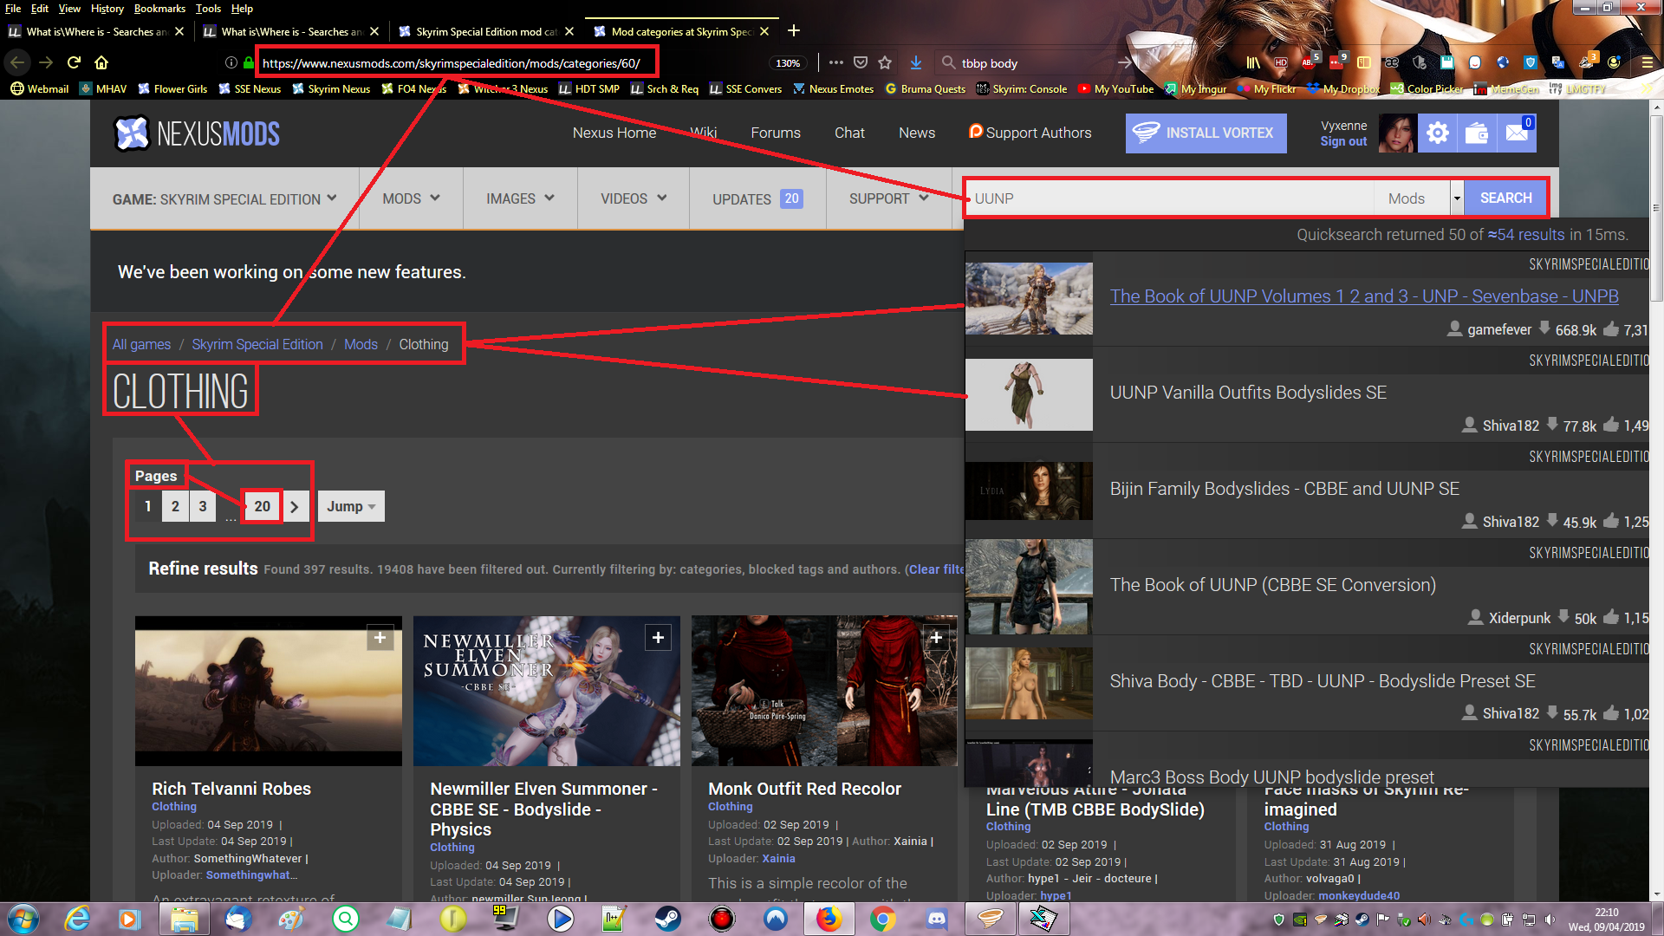The height and width of the screenshot is (936, 1664).
Task: Click the taskbar clock showing 22:10
Action: [x=1606, y=920]
